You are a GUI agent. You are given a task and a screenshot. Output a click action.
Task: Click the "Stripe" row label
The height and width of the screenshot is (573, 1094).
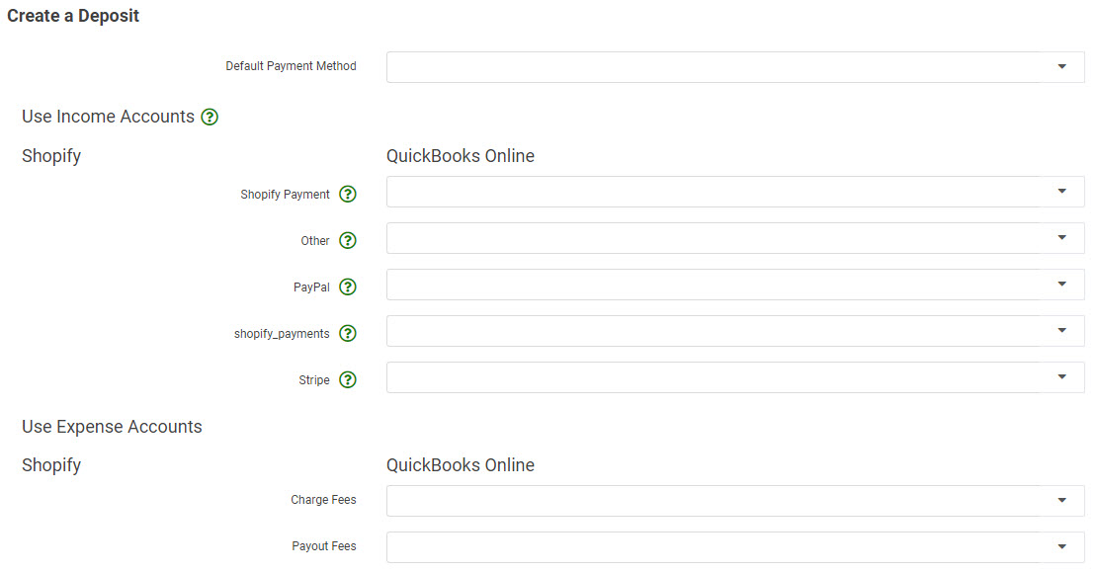(314, 380)
